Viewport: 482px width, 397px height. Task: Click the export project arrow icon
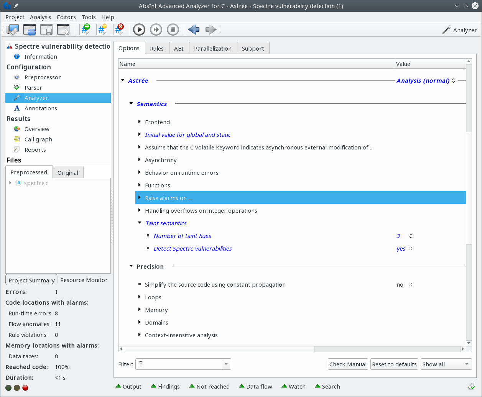[63, 30]
